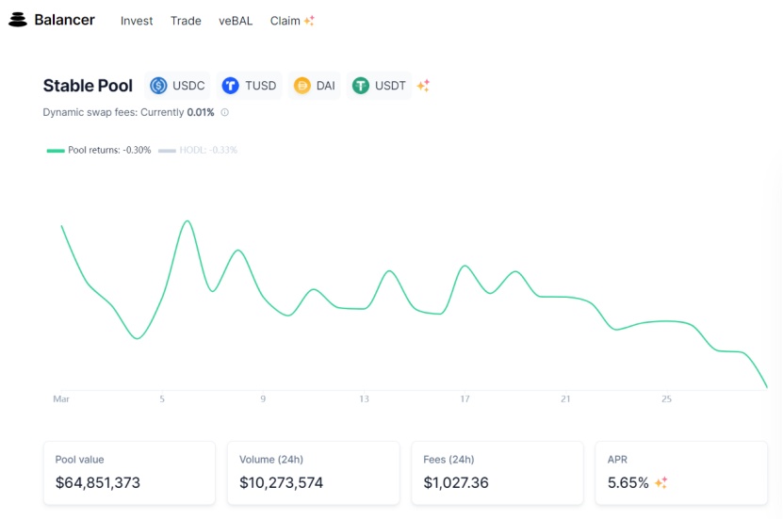Image resolution: width=783 pixels, height=519 pixels.
Task: Click the TUSD token icon
Action: [230, 86]
